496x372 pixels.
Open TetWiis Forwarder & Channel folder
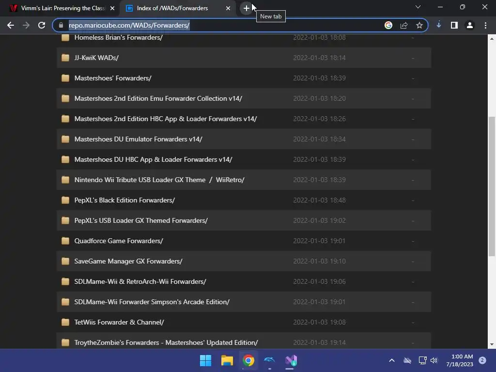pyautogui.click(x=119, y=322)
